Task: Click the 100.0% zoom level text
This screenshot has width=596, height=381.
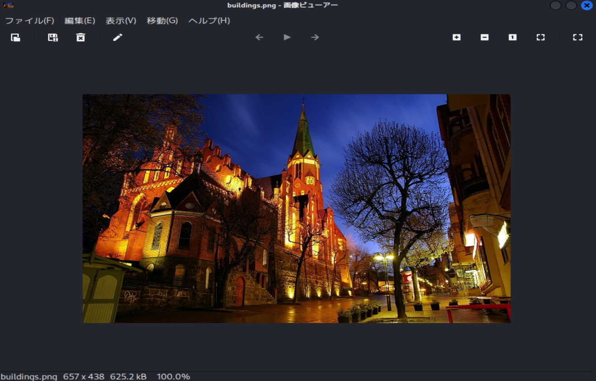Action: pos(173,376)
